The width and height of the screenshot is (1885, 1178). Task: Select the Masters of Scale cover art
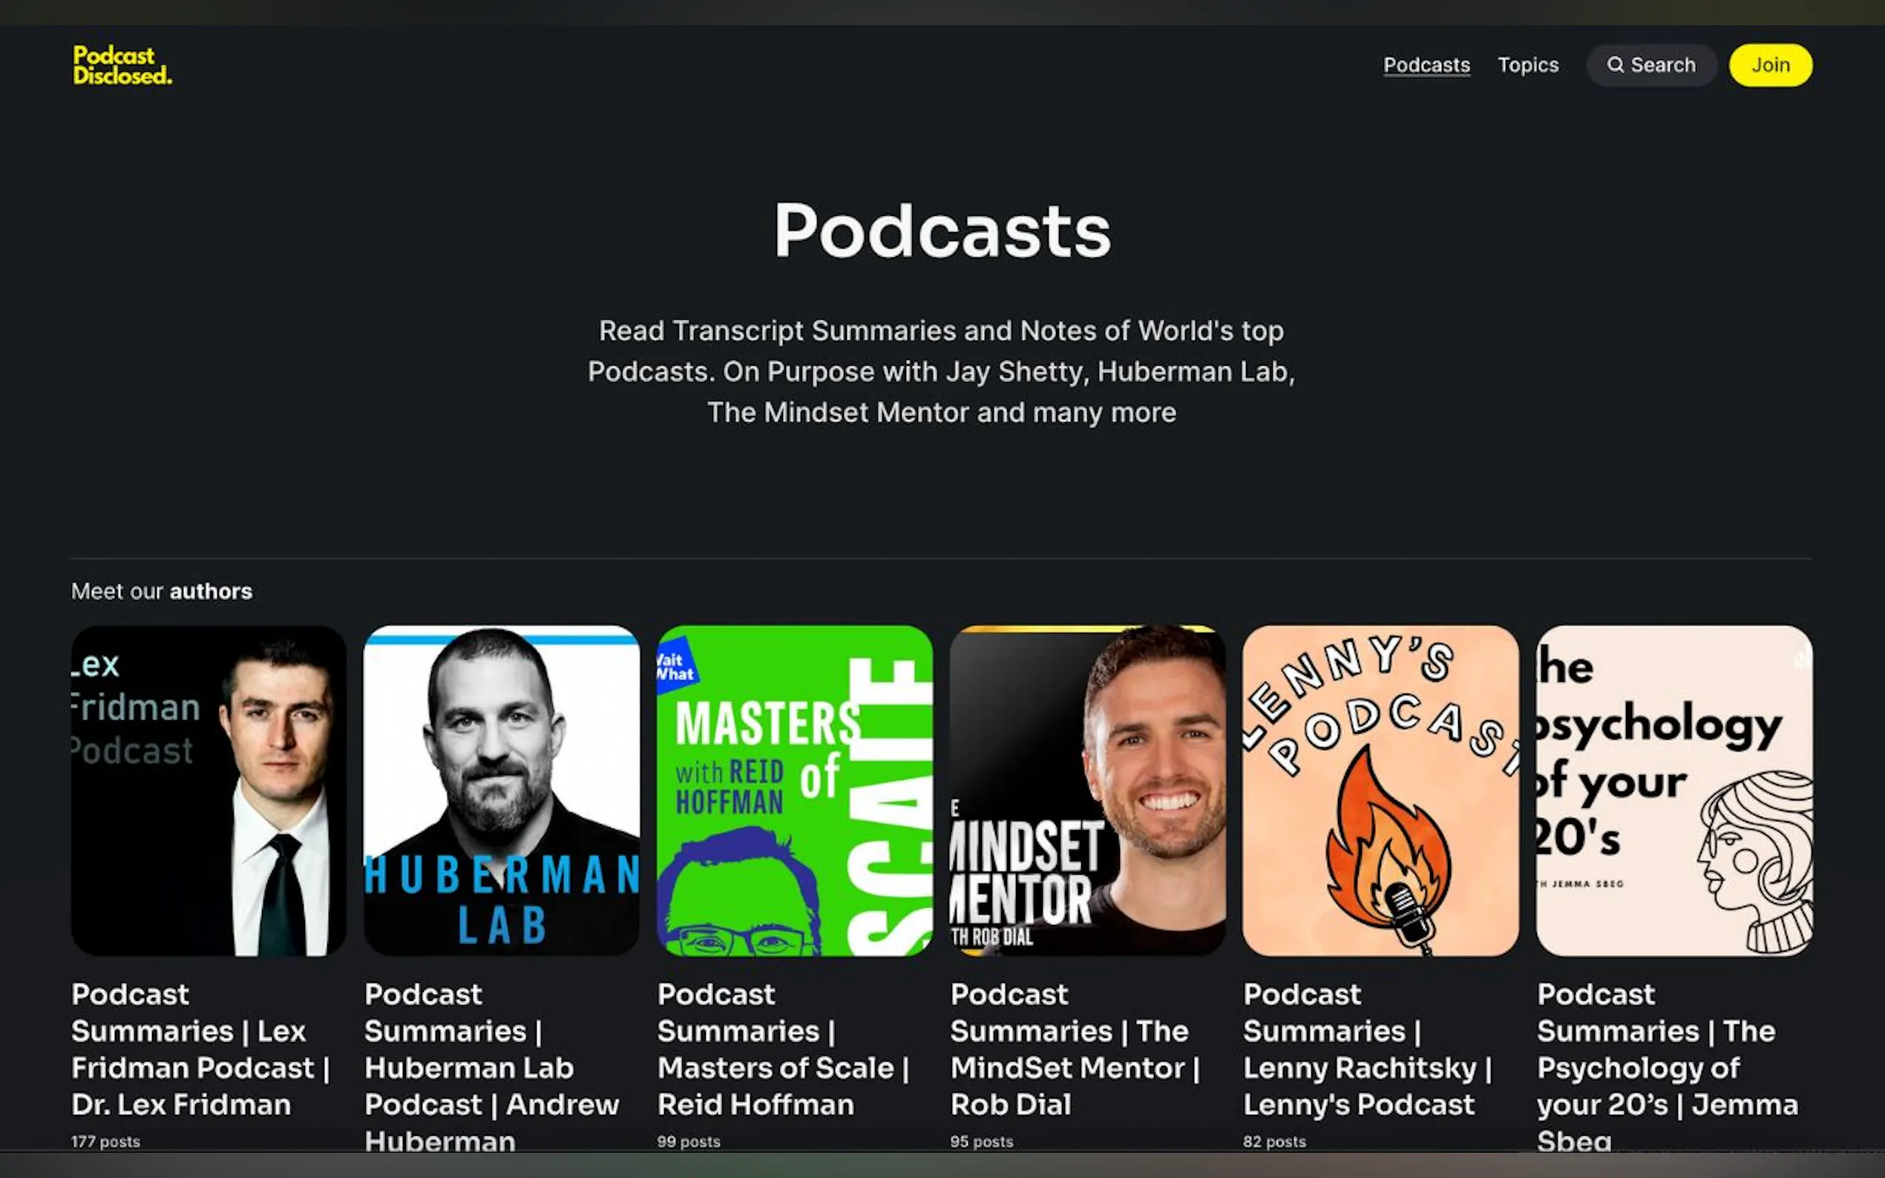(x=794, y=790)
